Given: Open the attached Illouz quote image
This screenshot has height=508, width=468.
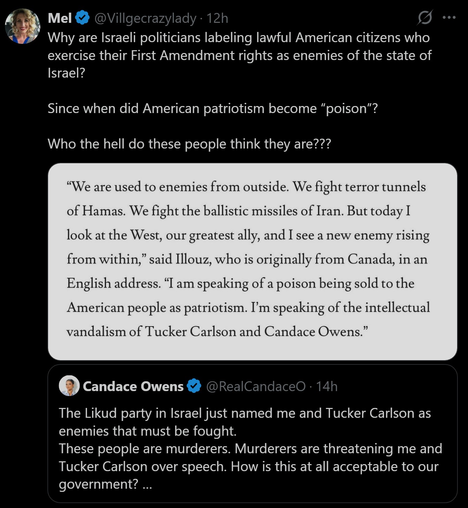Looking at the screenshot, I should pyautogui.click(x=252, y=261).
